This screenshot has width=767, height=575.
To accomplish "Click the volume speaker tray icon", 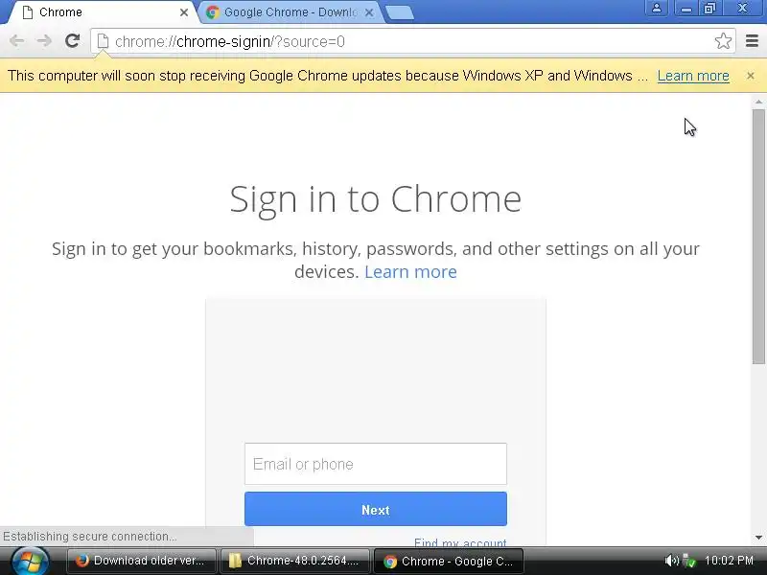I will [x=672, y=561].
